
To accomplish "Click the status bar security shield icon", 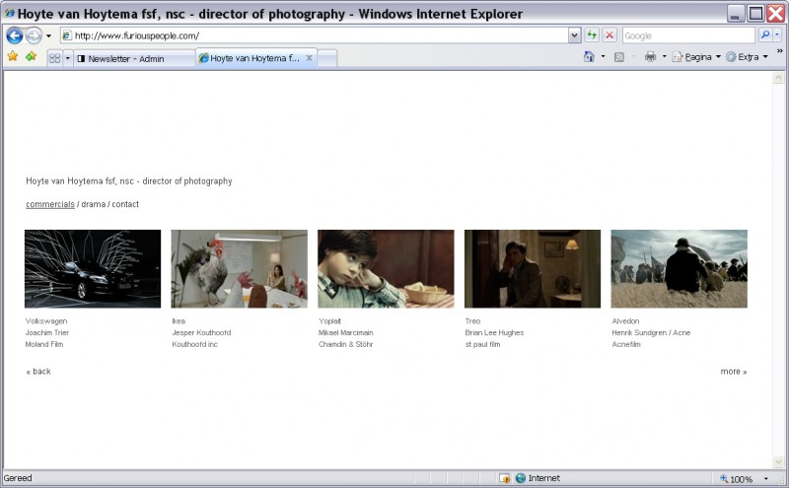I will click(504, 478).
